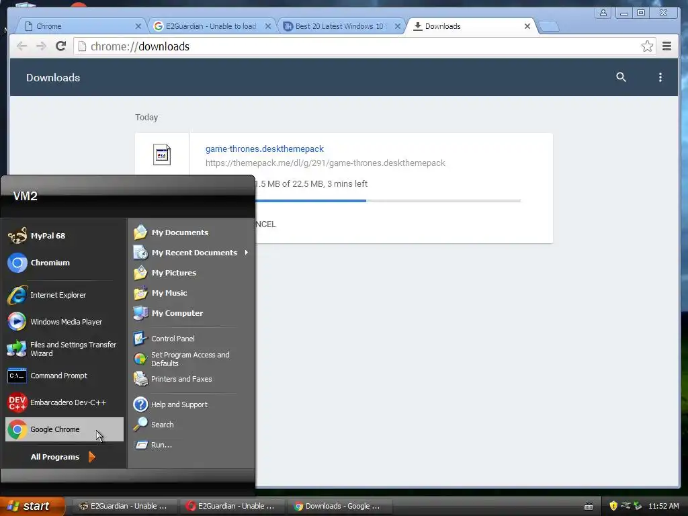Open Files and Settings Transfer Wizard
Image resolution: width=688 pixels, height=516 pixels.
click(64, 349)
